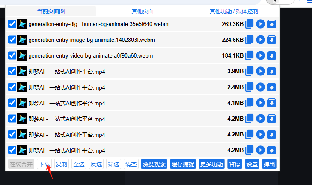Click the 269.3KB size value
The height and width of the screenshot is (185, 312).
[x=232, y=24]
